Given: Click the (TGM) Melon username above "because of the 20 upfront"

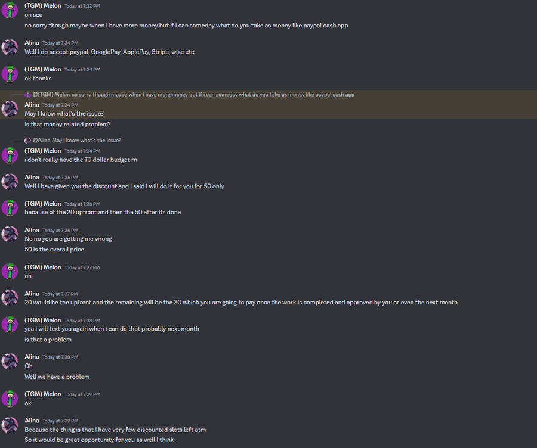Looking at the screenshot, I should tap(43, 204).
